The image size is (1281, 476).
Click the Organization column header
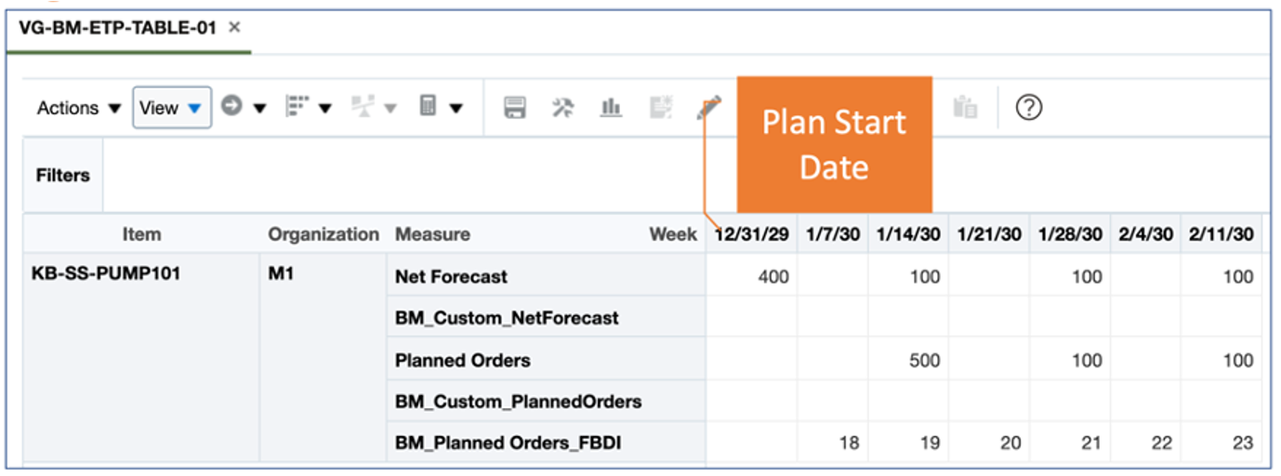pos(324,234)
